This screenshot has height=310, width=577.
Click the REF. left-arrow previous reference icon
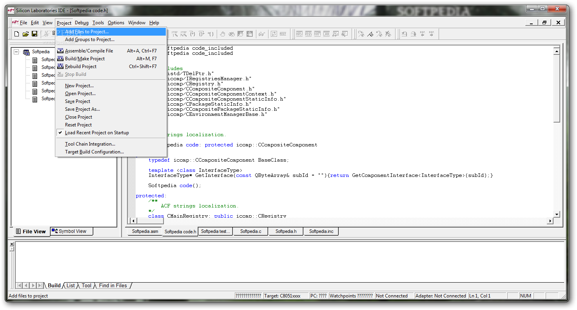click(423, 34)
